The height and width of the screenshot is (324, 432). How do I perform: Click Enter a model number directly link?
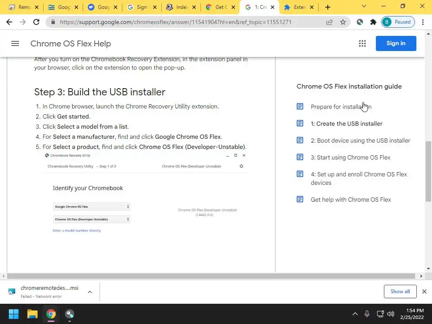(x=77, y=230)
